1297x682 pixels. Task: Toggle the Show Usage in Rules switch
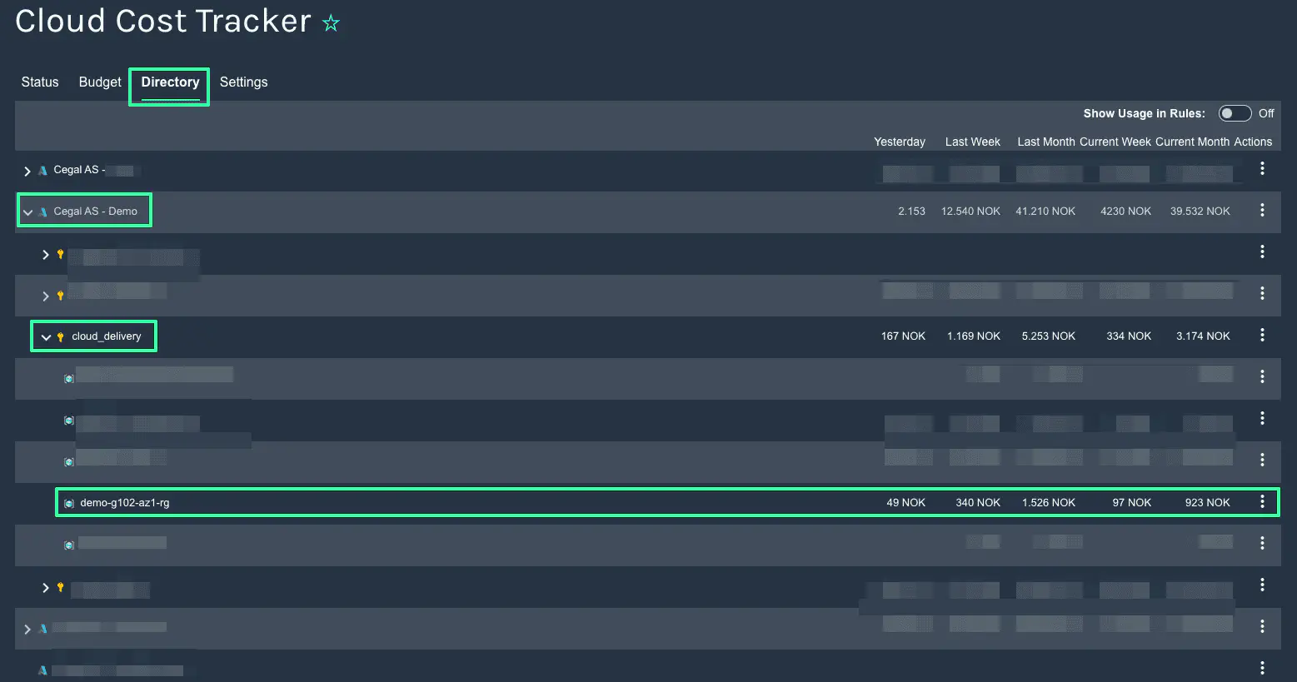coord(1234,113)
